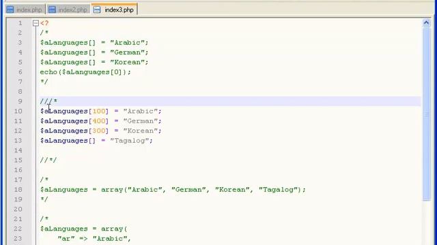Click the "German" string on line 4
The width and height of the screenshot is (437, 245).
point(128,52)
